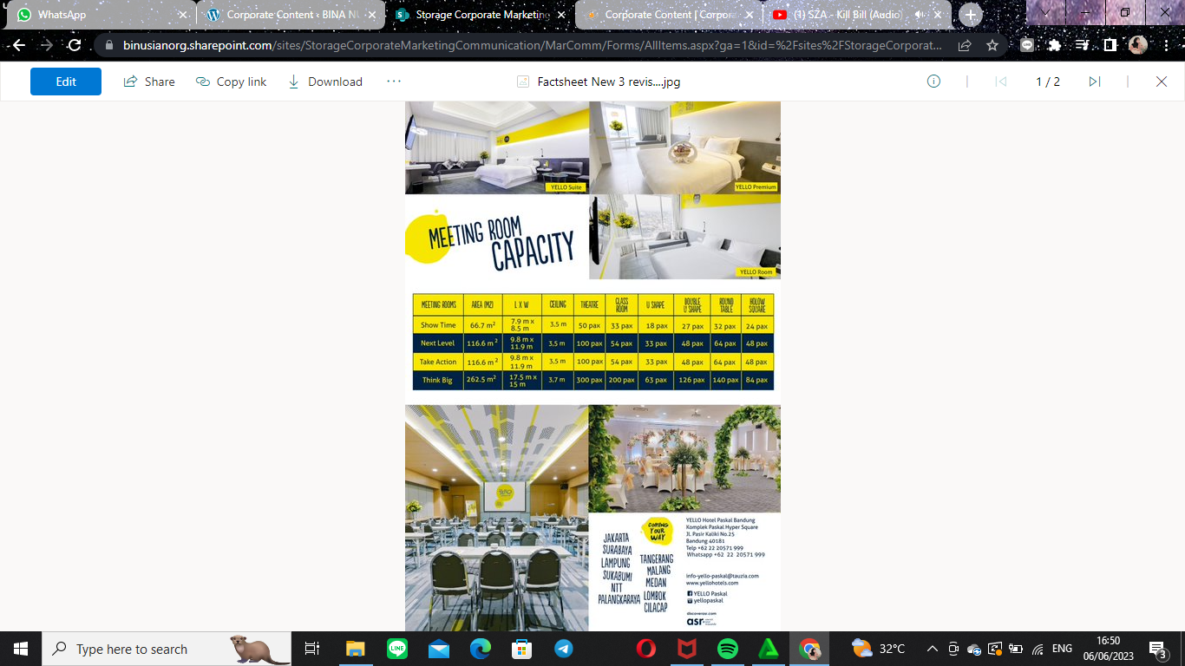
Task: Click the Factsheet file name title
Action: point(608,82)
